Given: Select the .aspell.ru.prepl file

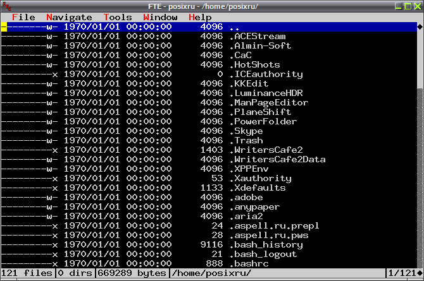Looking at the screenshot, I should tap(209, 225).
